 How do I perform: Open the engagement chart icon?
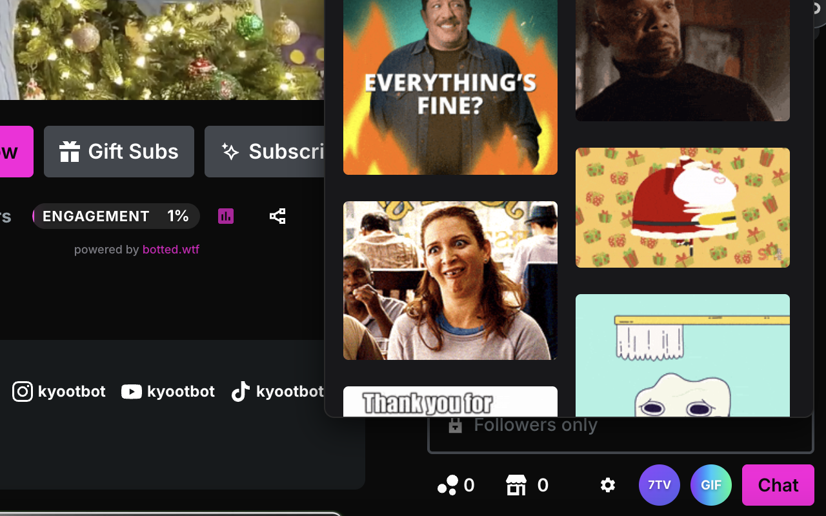226,216
